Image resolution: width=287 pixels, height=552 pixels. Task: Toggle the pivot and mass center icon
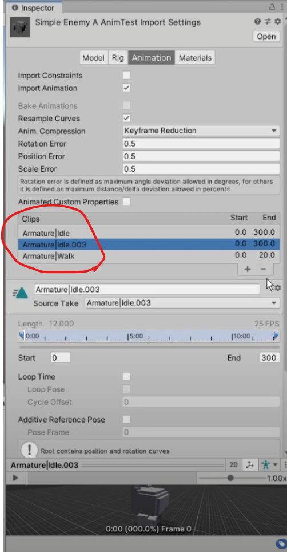coord(250,465)
